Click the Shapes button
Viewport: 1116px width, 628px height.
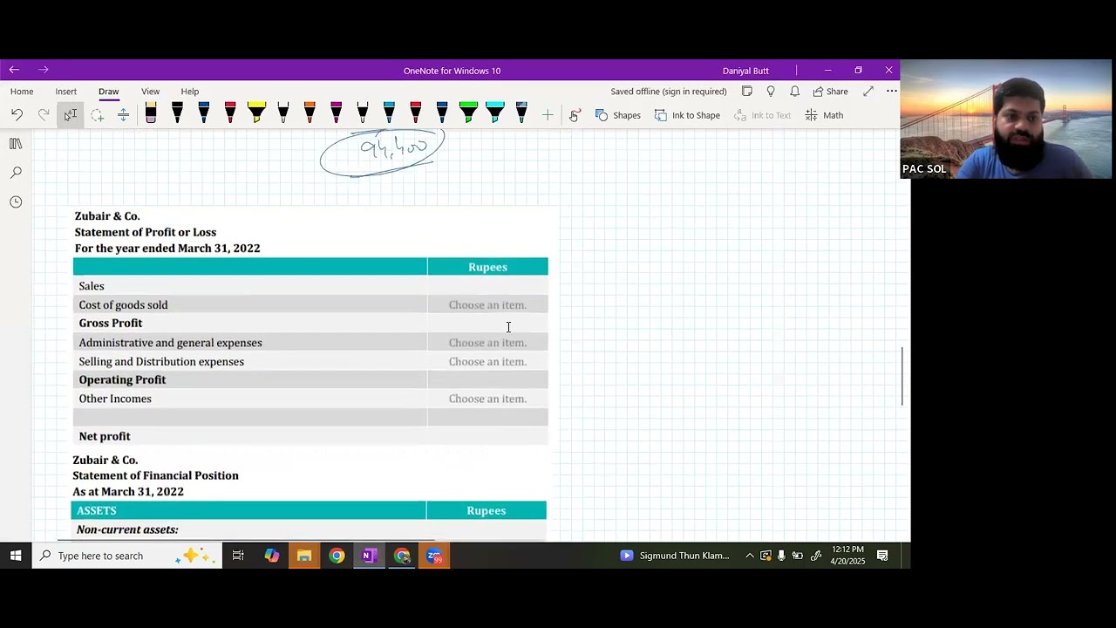pos(618,115)
